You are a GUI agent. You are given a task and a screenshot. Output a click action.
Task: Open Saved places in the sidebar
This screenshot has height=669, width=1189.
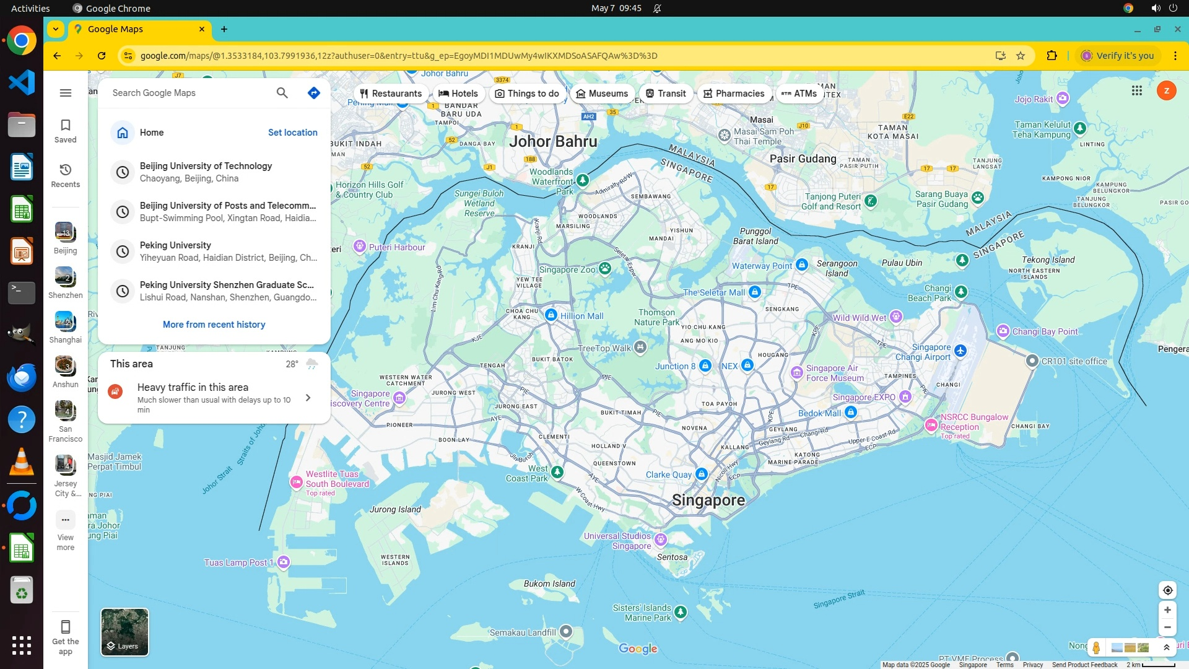click(65, 131)
